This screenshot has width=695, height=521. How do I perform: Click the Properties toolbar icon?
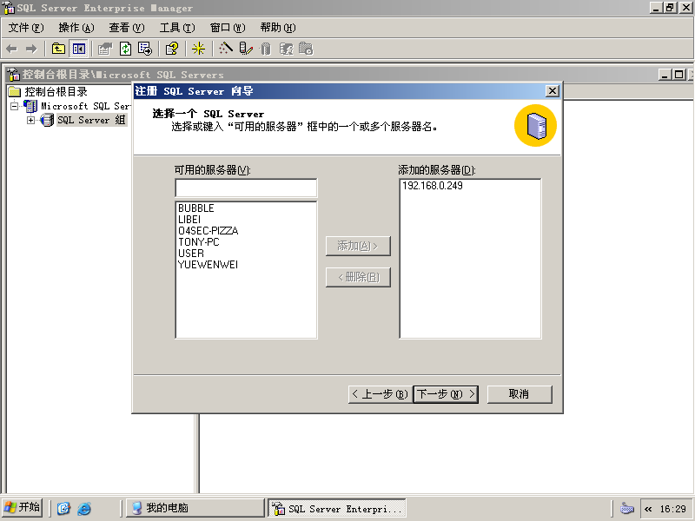point(105,49)
